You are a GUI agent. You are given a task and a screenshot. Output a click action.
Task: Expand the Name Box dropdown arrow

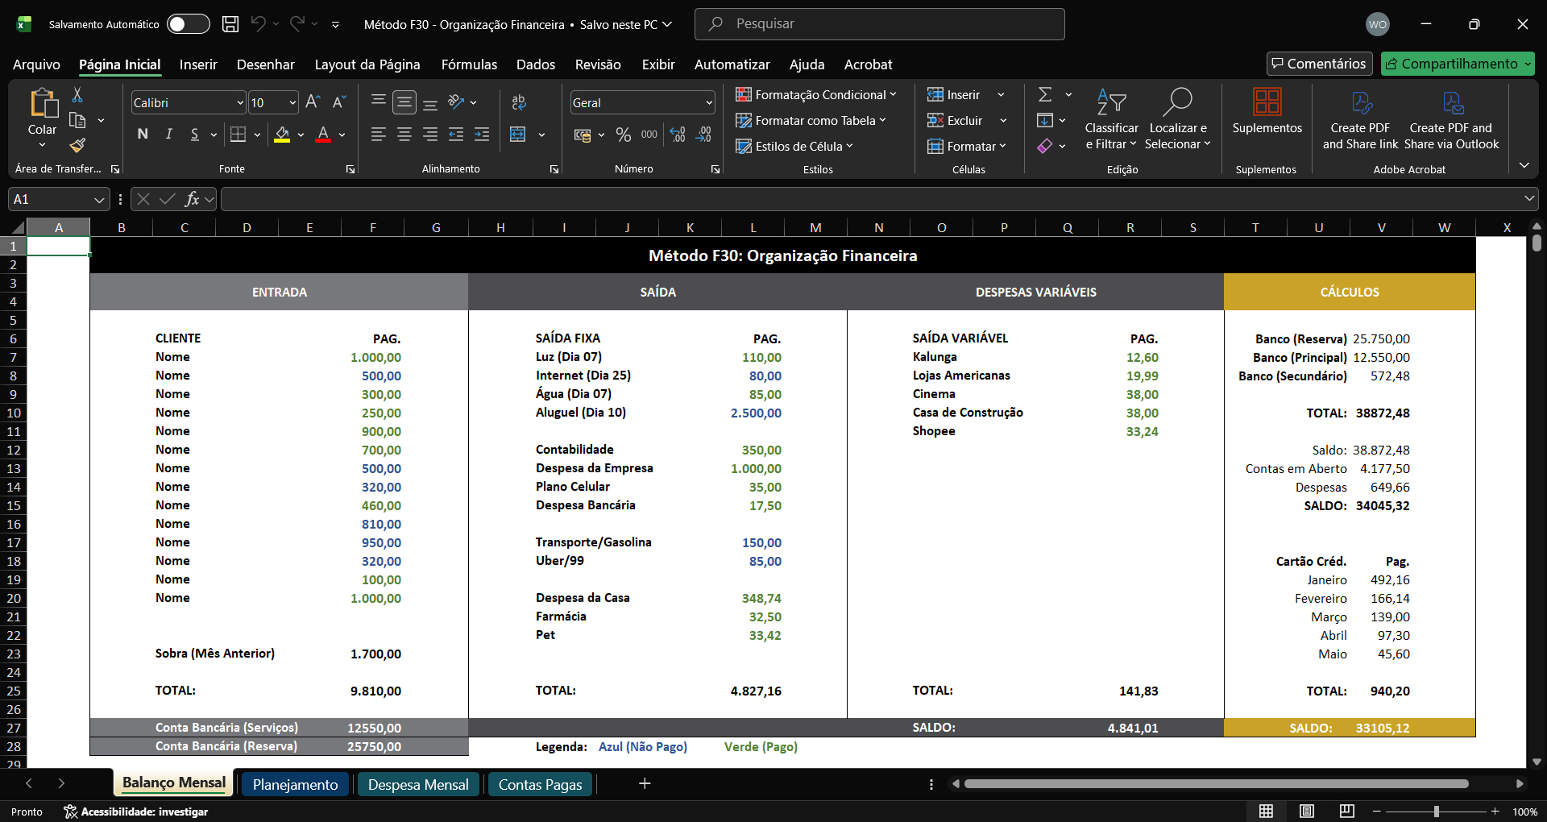[99, 199]
